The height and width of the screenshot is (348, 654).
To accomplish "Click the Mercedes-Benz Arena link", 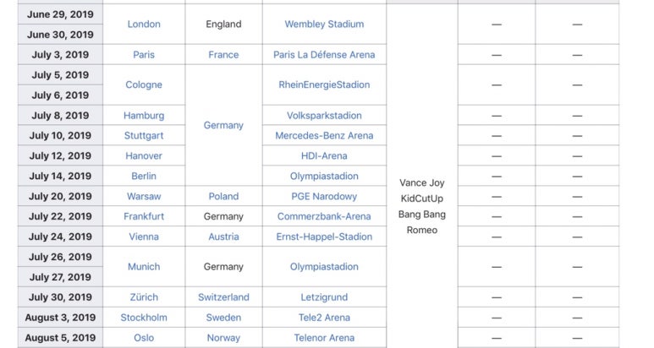I will 324,135.
